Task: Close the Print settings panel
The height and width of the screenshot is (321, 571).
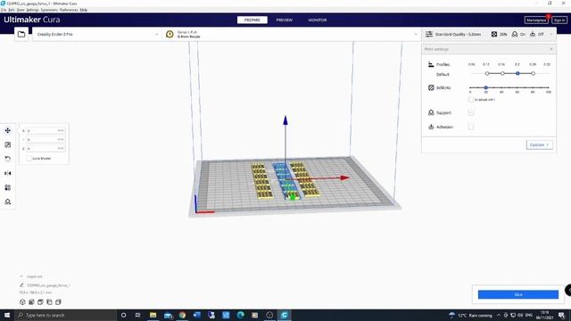Action: click(551, 49)
